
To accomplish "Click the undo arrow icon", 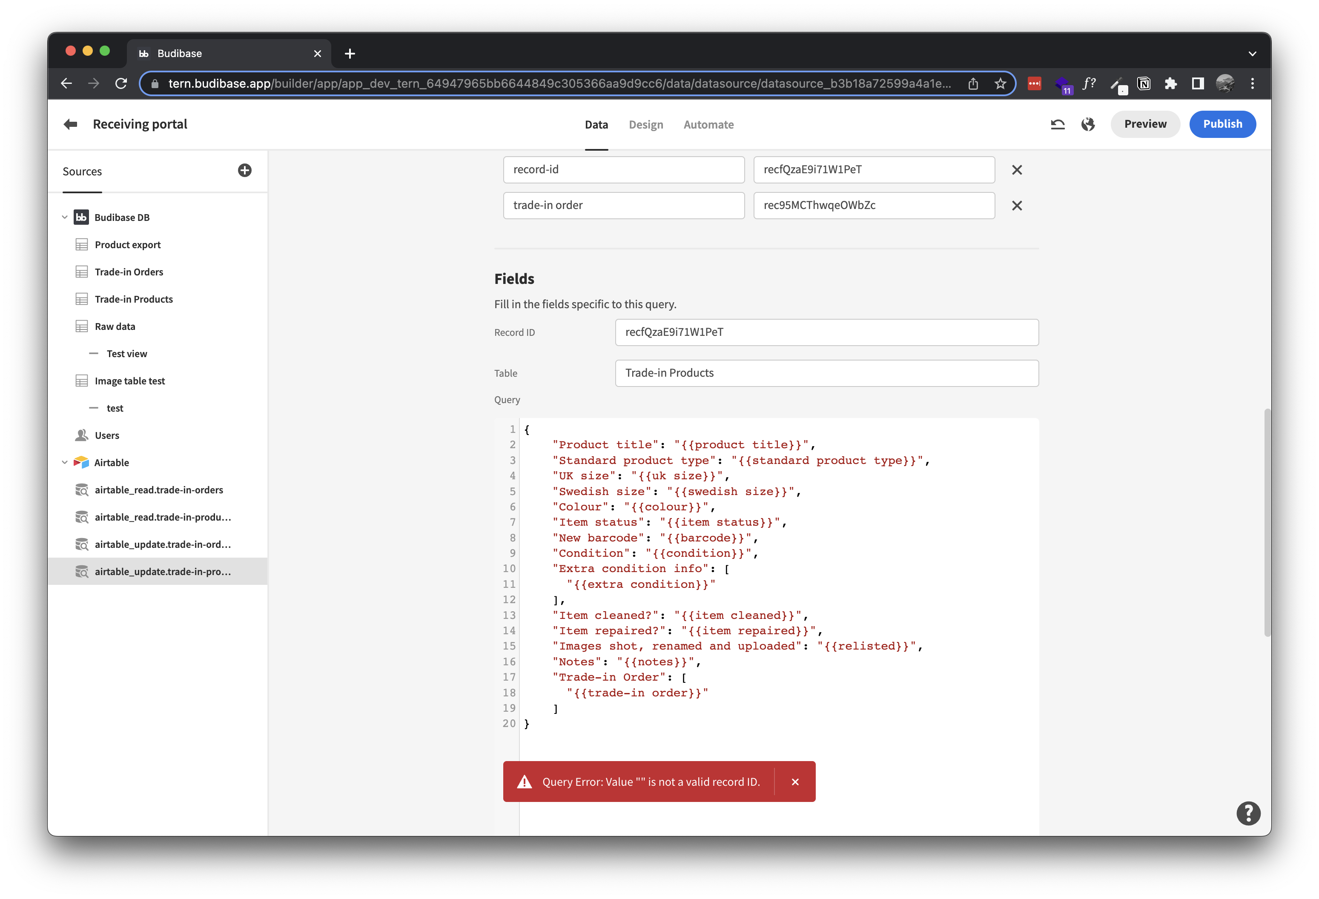I will click(1058, 124).
